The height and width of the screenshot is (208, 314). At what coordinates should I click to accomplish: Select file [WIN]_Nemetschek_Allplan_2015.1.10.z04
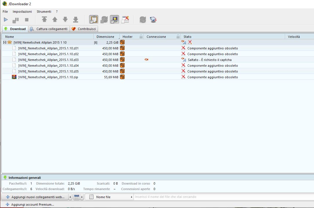[48, 66]
